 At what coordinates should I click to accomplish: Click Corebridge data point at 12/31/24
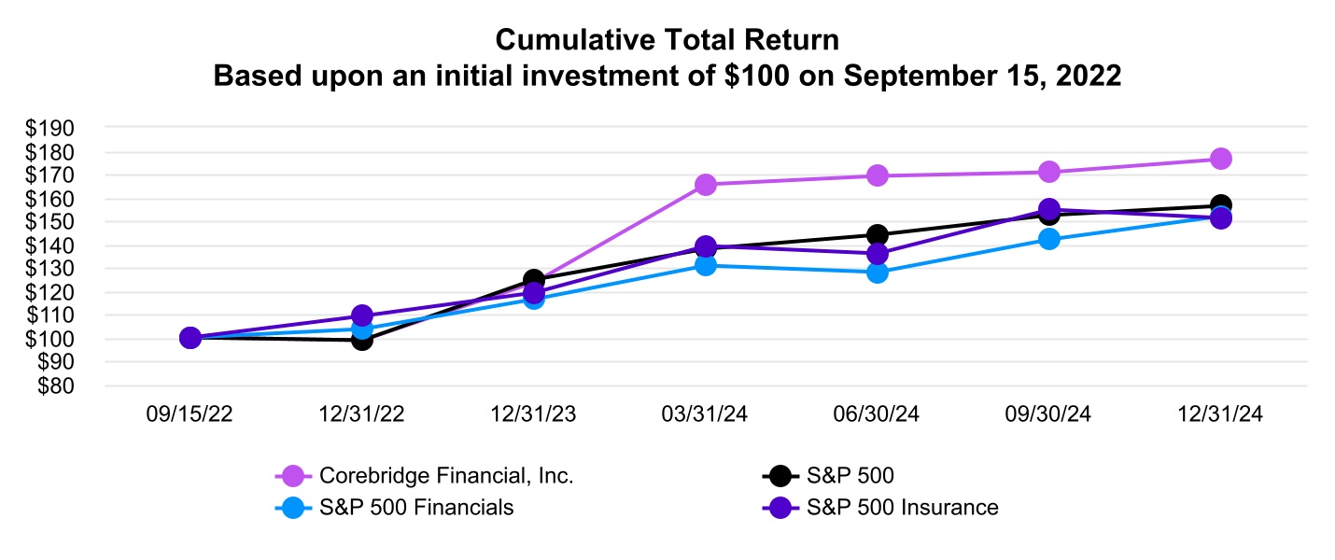(x=1221, y=159)
